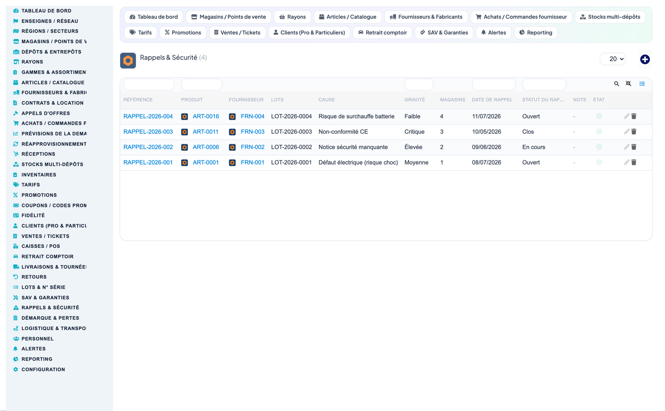The image size is (665, 411).
Task: Open the RAPPEL-2026-002 reference link
Action: (148, 147)
